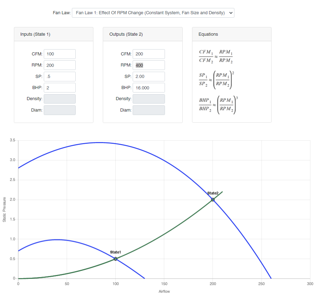Open the Fan Law dropdown selector

coord(153,13)
